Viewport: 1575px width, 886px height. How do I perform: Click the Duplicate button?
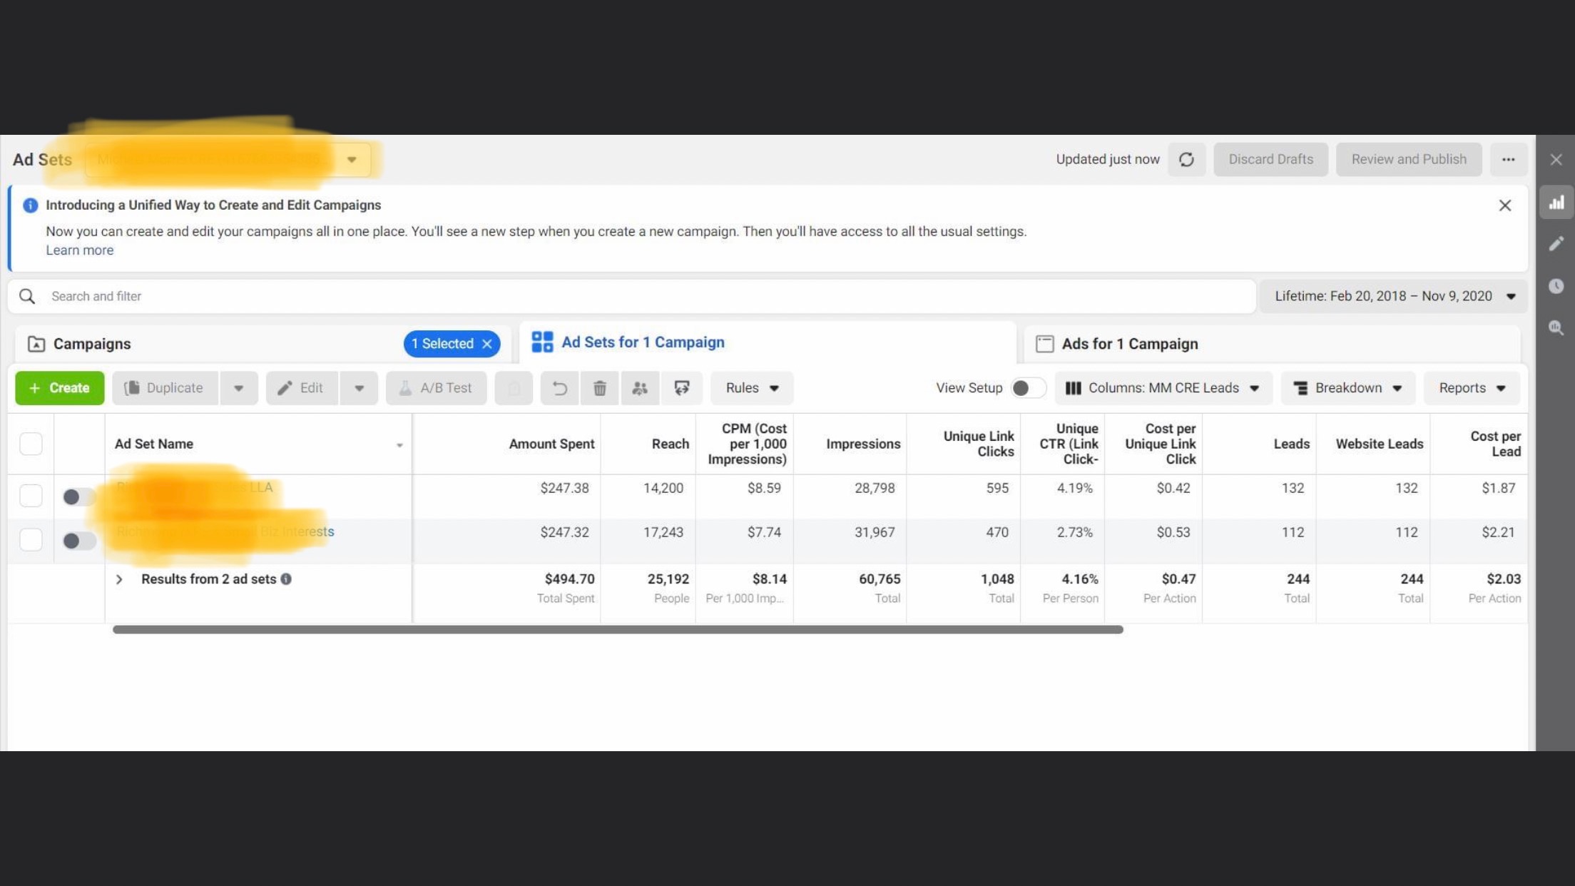point(165,388)
